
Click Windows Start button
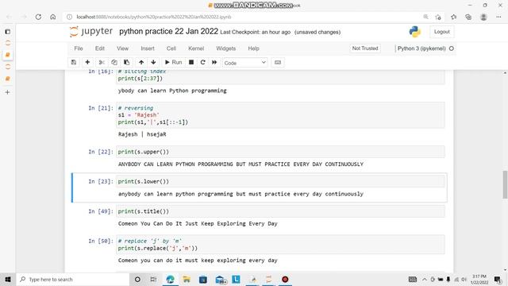click(x=8, y=279)
